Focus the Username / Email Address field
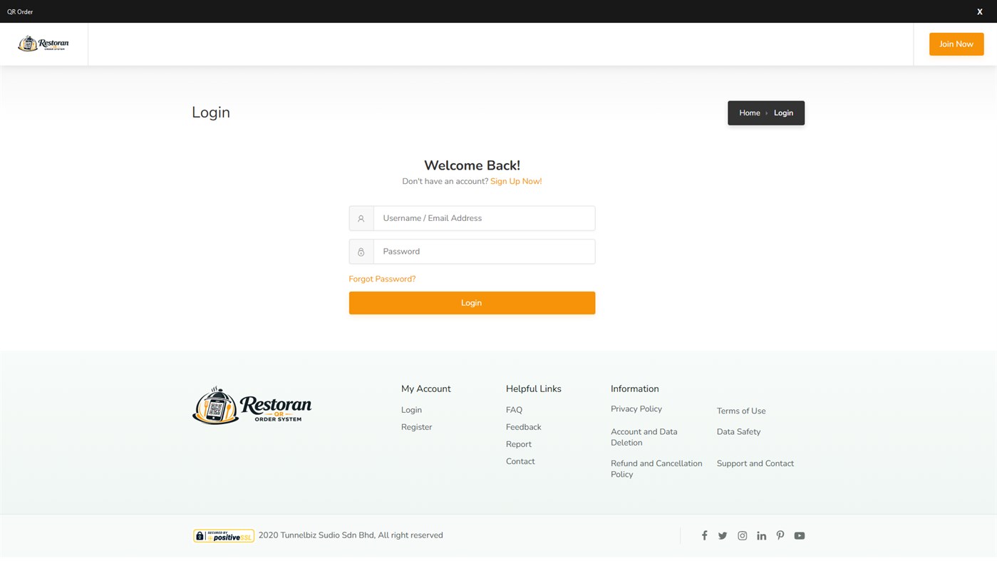Screen dimensions: 997x561 pyautogui.click(x=484, y=218)
